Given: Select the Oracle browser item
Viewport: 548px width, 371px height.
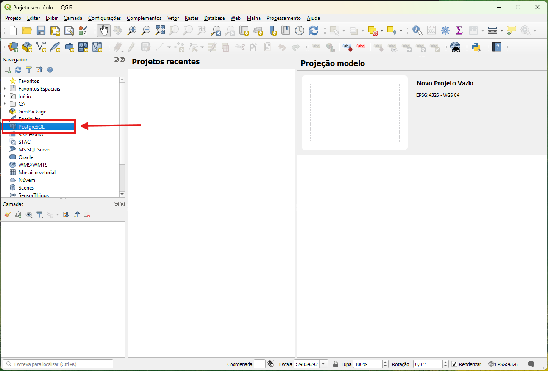Looking at the screenshot, I should click(x=26, y=157).
